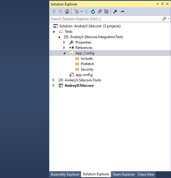Click the wrench icon beside Properties node
Image resolution: width=171 pixels, height=178 pixels.
pos(72,42)
